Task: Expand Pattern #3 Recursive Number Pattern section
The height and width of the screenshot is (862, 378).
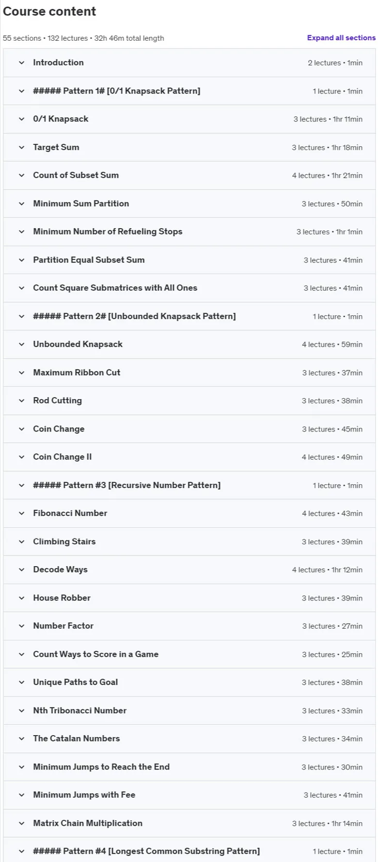Action: [189, 485]
